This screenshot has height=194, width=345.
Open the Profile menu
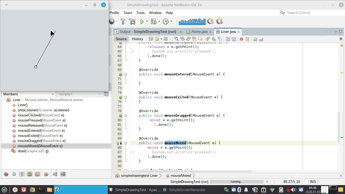pos(114,13)
